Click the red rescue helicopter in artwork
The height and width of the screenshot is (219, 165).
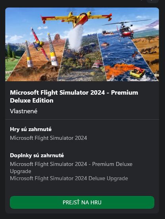pos(126,30)
